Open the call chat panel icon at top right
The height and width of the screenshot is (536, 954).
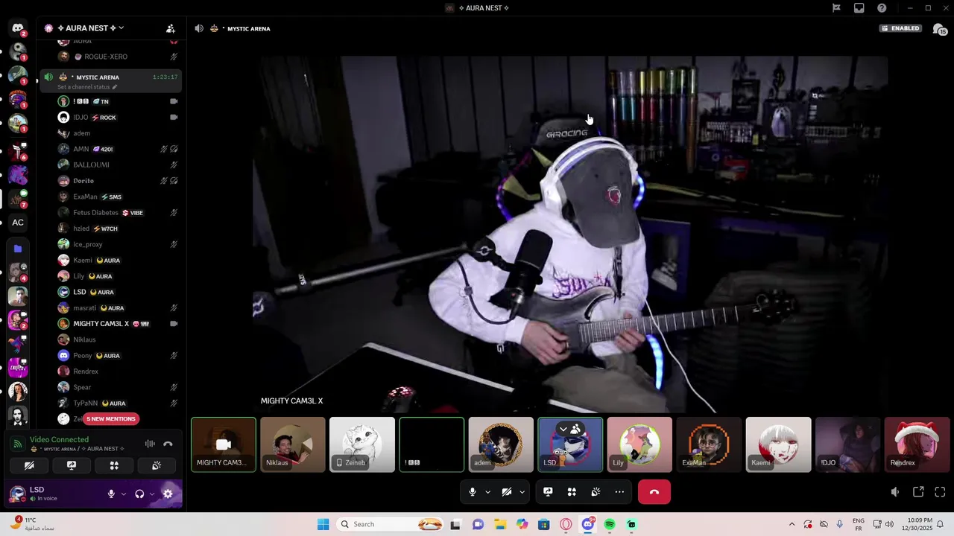(x=940, y=29)
